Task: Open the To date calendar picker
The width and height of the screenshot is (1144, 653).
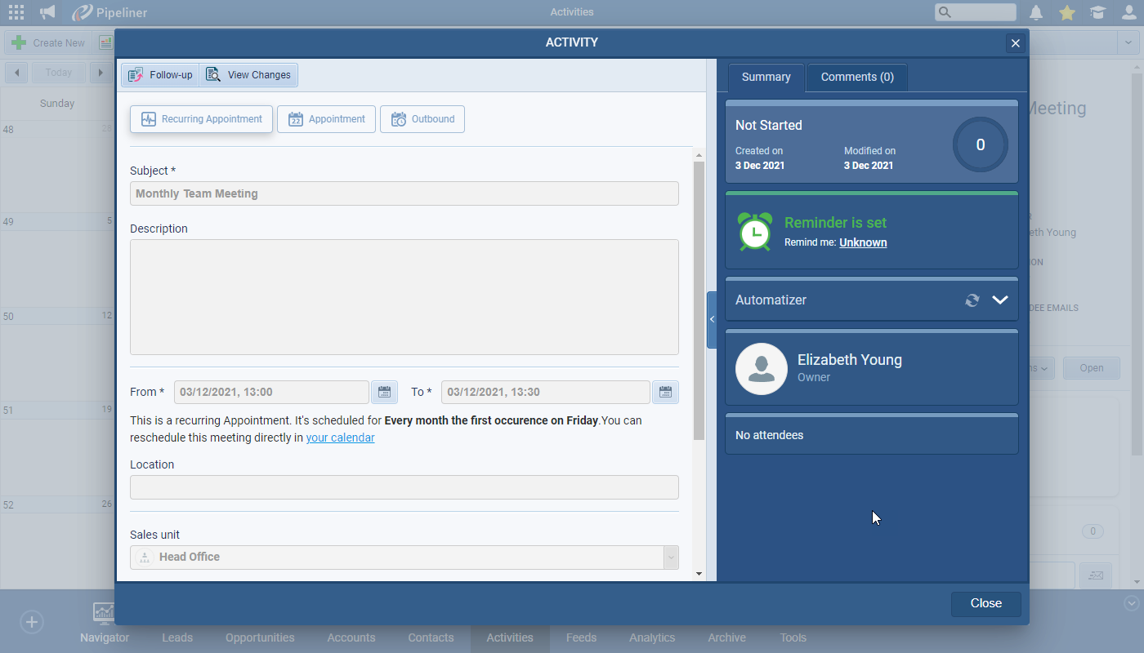Action: 665,392
